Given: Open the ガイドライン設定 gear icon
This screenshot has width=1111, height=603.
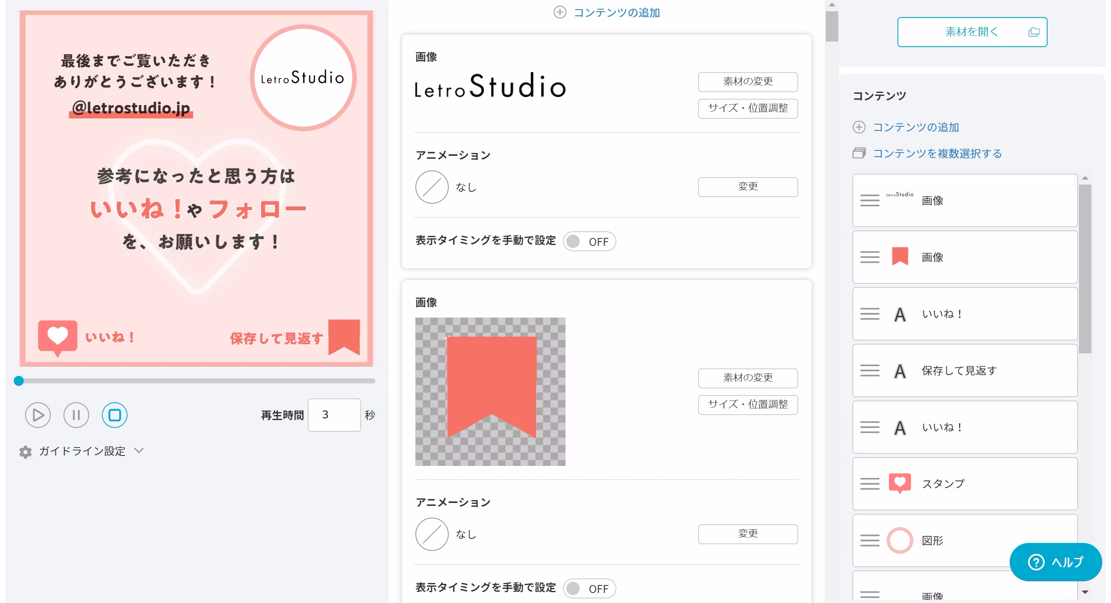Looking at the screenshot, I should (25, 452).
